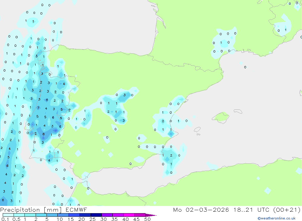
Task: Click the bright magenta 40–45 mm swatch
Action: (x=129, y=215)
